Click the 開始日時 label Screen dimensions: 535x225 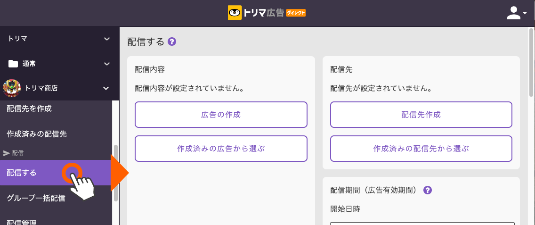pyautogui.click(x=345, y=209)
